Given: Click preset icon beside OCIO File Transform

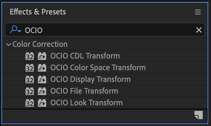Looking at the screenshot, I should point(42,91).
